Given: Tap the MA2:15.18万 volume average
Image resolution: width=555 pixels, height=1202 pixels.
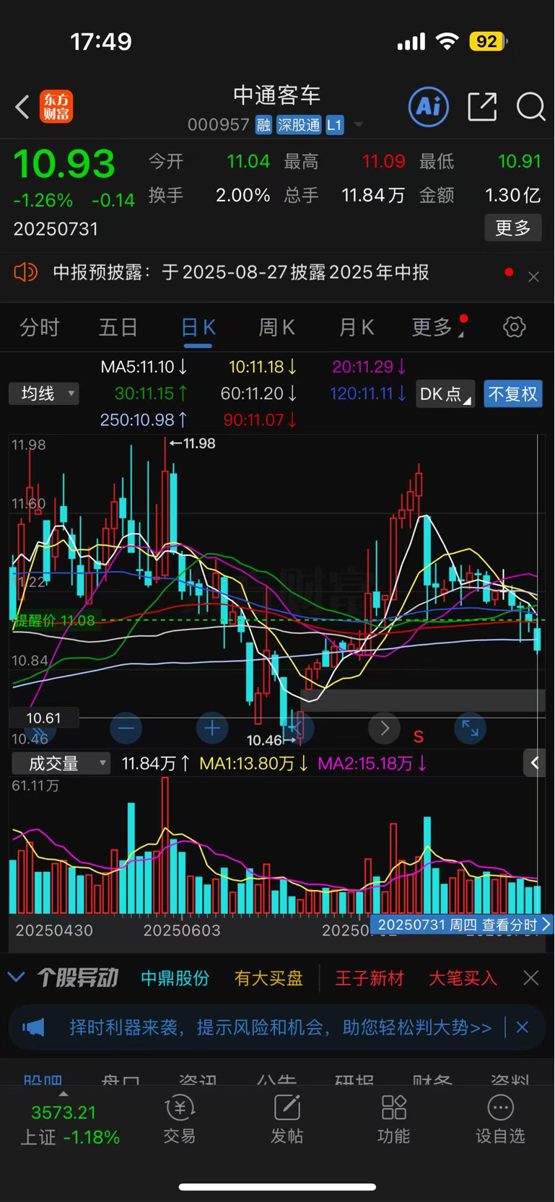Looking at the screenshot, I should (x=372, y=763).
